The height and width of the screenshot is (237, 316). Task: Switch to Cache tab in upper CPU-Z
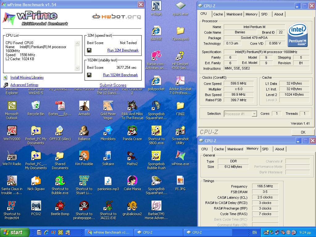(x=218, y=14)
